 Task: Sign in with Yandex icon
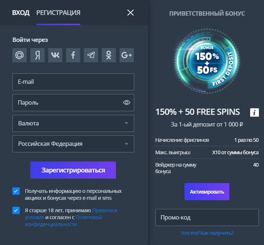[x=38, y=55]
